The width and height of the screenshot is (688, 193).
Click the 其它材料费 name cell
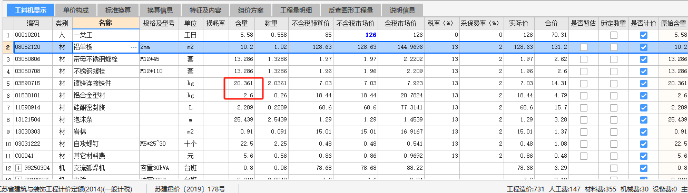105,156
